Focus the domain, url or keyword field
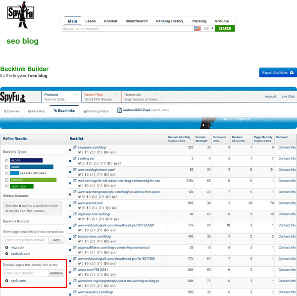Image resolution: width=297 pixels, height=296 pixels. (127, 29)
